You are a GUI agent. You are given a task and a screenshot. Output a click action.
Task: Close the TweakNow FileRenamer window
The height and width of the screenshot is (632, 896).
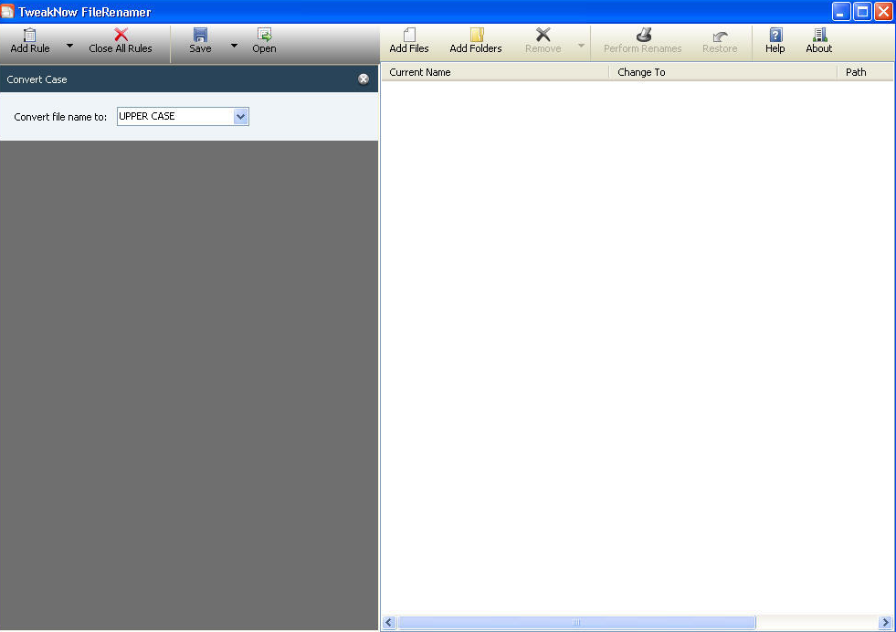[x=883, y=12]
